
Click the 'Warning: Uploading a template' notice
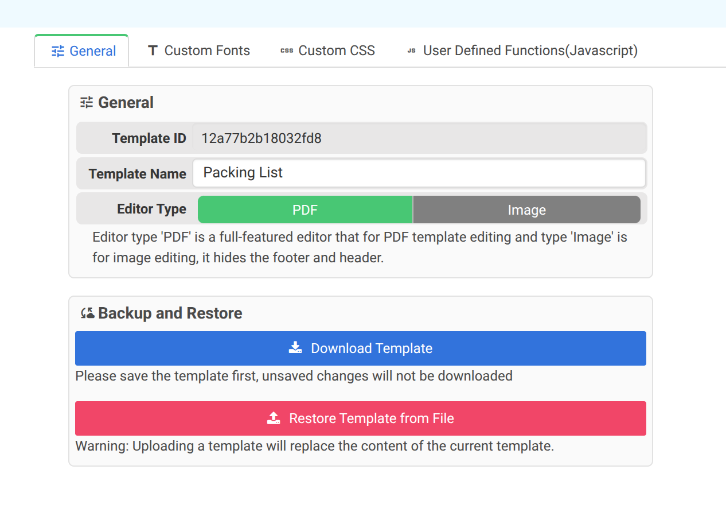click(314, 446)
